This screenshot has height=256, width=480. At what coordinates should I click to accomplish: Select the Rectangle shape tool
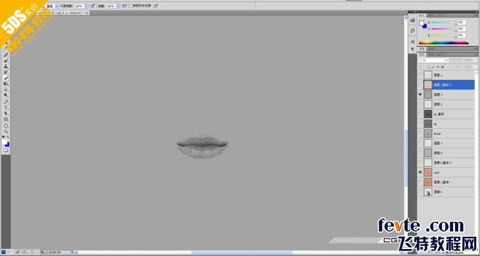coord(6,119)
